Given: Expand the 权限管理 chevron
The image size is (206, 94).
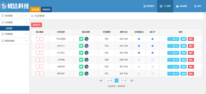Looking at the screenshot, I should coord(26,34).
